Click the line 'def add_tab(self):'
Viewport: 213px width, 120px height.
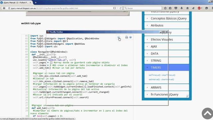click(x=43, y=108)
